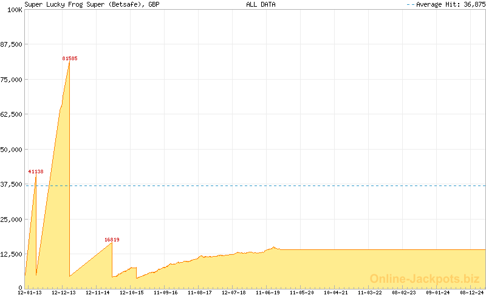
Task: Click the x-axis date 12-12-13
Action: coord(64,293)
